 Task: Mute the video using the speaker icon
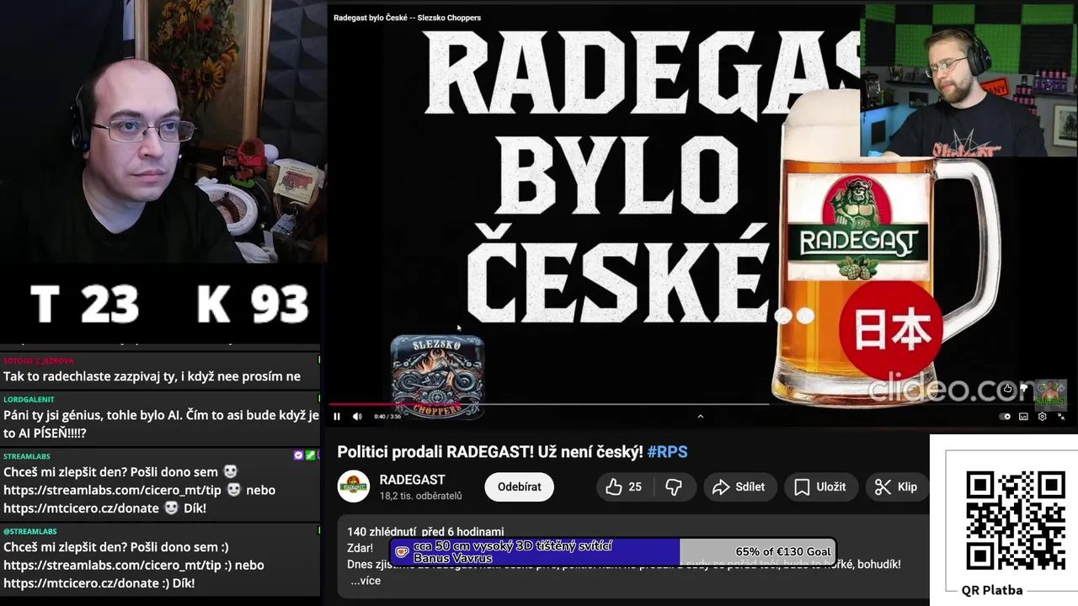pyautogui.click(x=357, y=417)
